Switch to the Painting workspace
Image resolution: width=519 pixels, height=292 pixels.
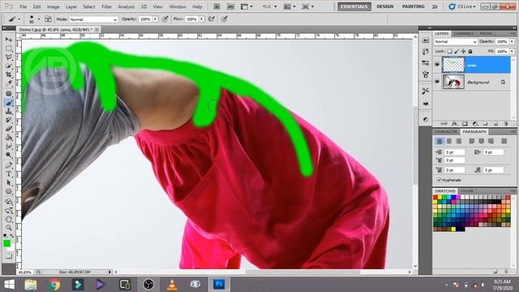pyautogui.click(x=413, y=6)
